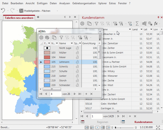Click filter with chart icon in Kundenstamm toolbar
Viewport: 163px width, 130px height.
point(130,24)
